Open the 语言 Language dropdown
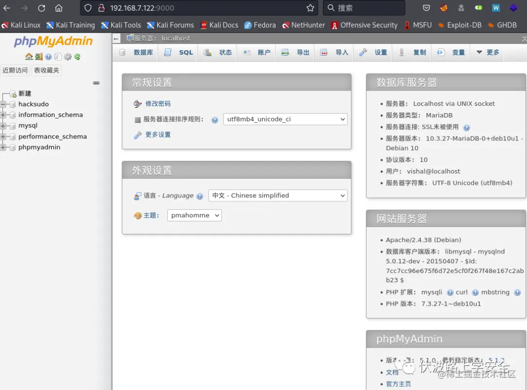The image size is (527, 390). tap(277, 195)
